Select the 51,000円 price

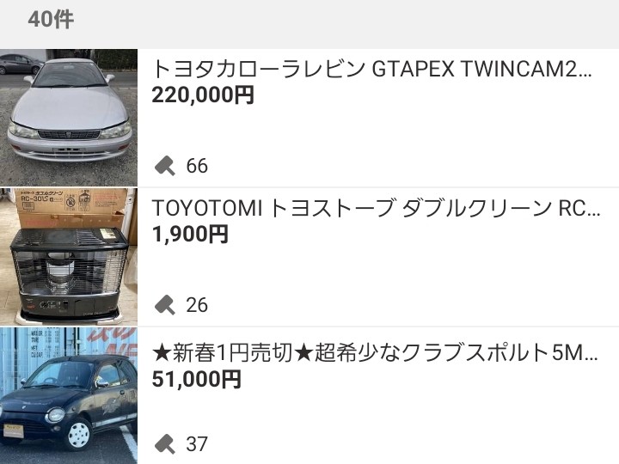197,379
